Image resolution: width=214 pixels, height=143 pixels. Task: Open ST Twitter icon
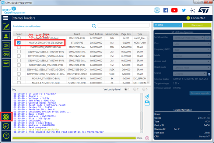(x=184, y=10)
